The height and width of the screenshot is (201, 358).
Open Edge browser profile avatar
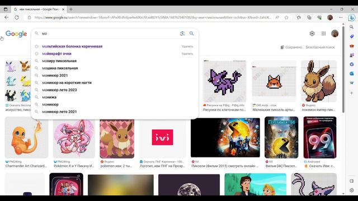(x=330, y=17)
